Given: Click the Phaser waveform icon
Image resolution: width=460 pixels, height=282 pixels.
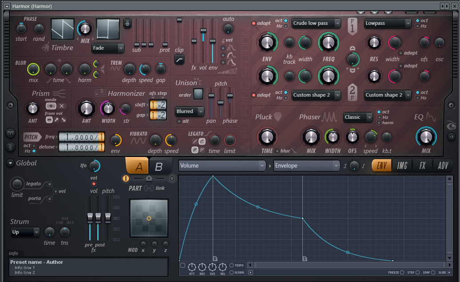Looking at the screenshot, I should 329,117.
